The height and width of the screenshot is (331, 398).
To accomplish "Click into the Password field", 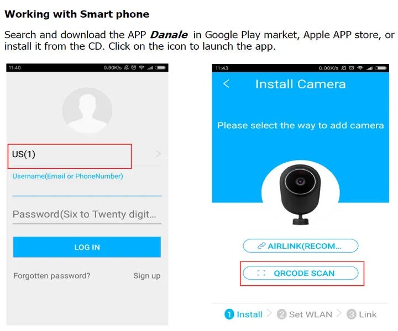I will click(87, 215).
